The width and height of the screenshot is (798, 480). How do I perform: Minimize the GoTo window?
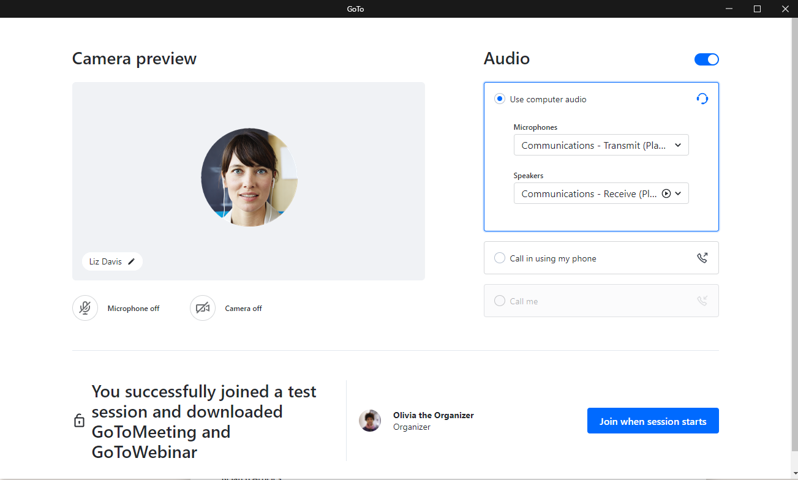point(729,9)
